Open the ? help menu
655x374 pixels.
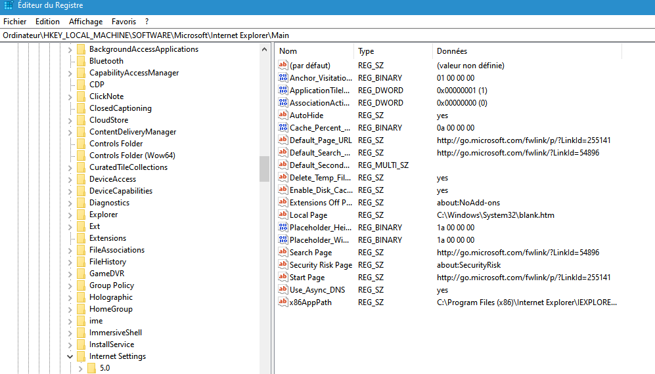(147, 21)
